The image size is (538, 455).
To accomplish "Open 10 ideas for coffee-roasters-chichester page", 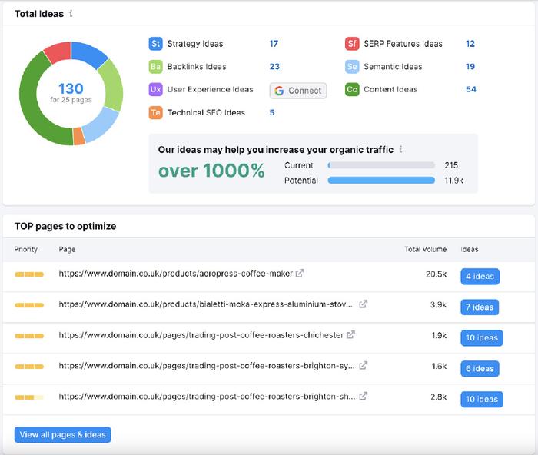I will click(482, 337).
